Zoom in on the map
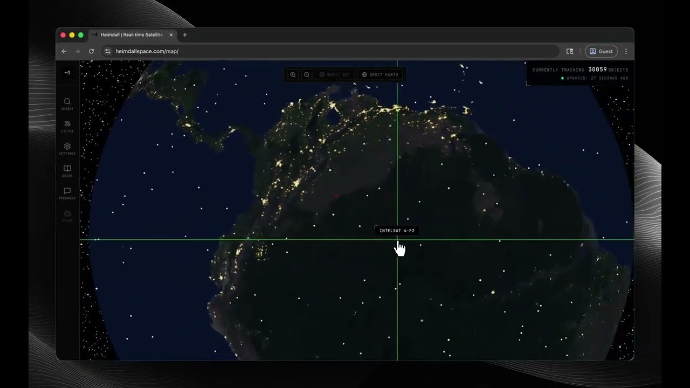The width and height of the screenshot is (690, 388). (293, 74)
